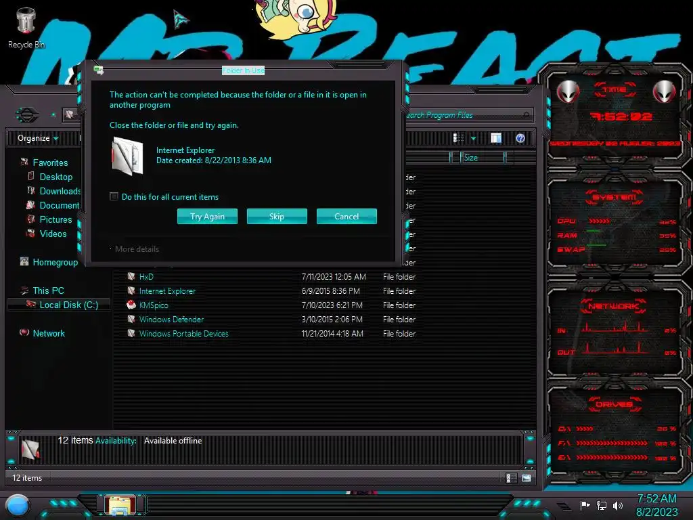The width and height of the screenshot is (693, 520).
Task: Click the blue Help question icon
Action: coord(520,138)
